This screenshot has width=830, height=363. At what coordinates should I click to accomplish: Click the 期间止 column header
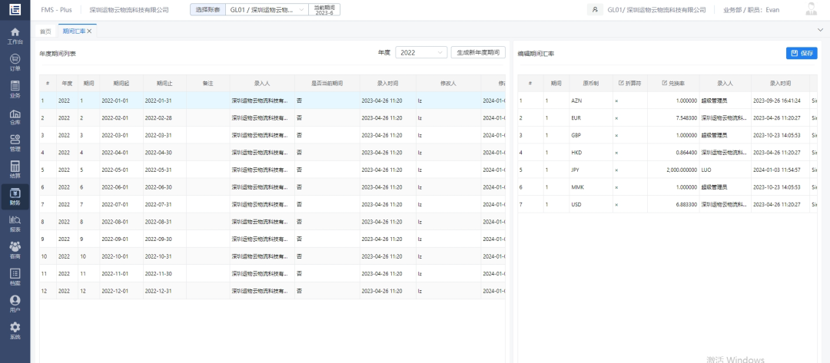(x=164, y=84)
